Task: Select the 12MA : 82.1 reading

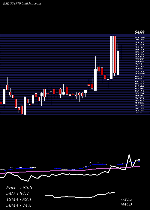Action: (x=19, y=199)
